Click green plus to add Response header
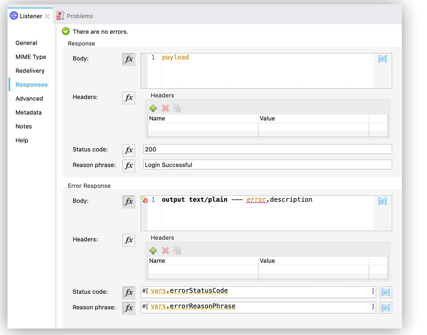The height and width of the screenshot is (335, 427). 153,108
